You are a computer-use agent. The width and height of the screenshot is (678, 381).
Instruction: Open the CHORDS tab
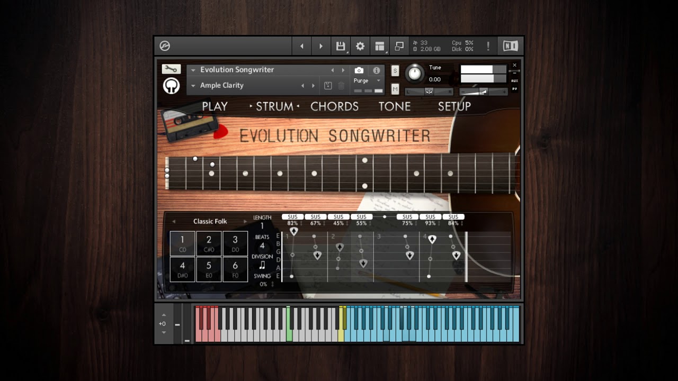(334, 106)
